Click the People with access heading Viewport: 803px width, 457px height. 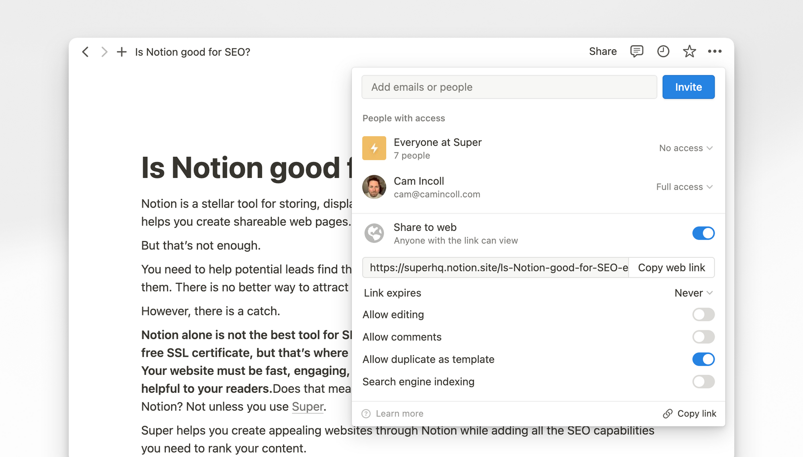pyautogui.click(x=404, y=118)
